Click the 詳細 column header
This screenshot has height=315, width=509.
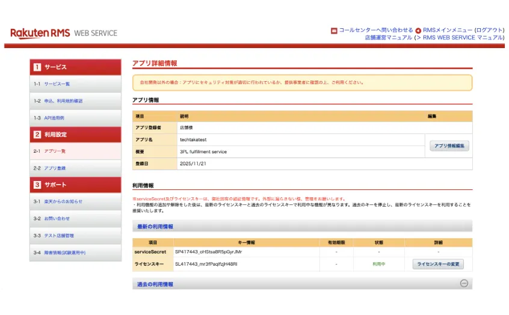click(x=438, y=242)
